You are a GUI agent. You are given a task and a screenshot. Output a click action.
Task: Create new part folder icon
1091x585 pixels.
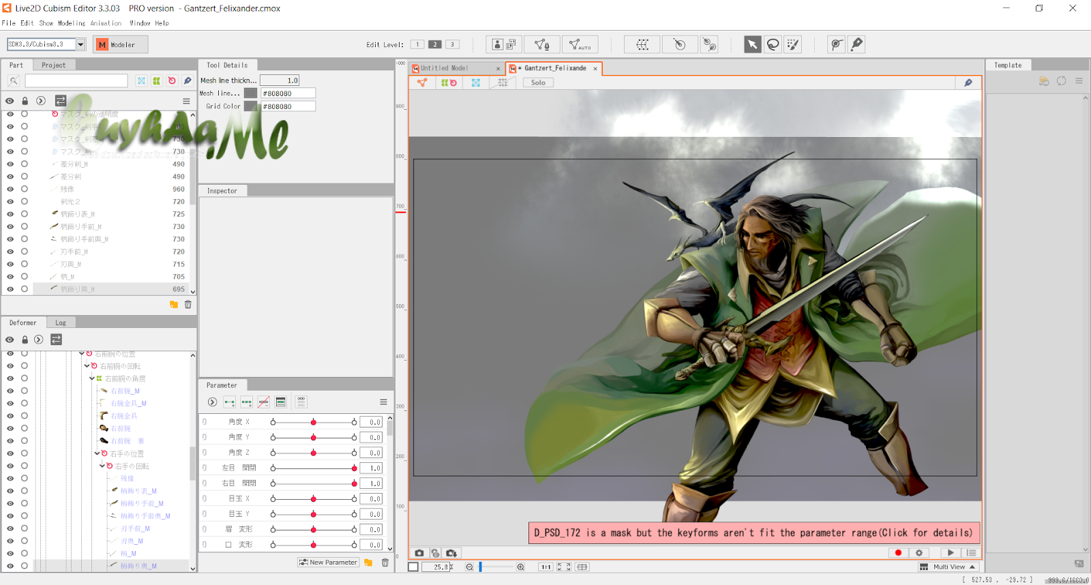click(174, 305)
